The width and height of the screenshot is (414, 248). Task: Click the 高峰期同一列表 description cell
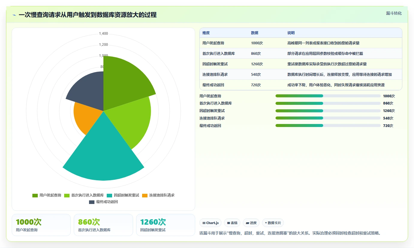point(343,43)
